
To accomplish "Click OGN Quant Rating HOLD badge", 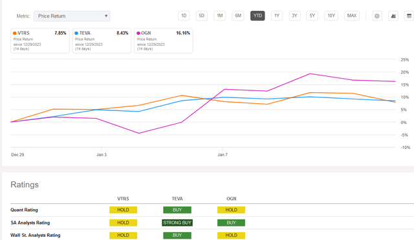I will tap(232, 210).
